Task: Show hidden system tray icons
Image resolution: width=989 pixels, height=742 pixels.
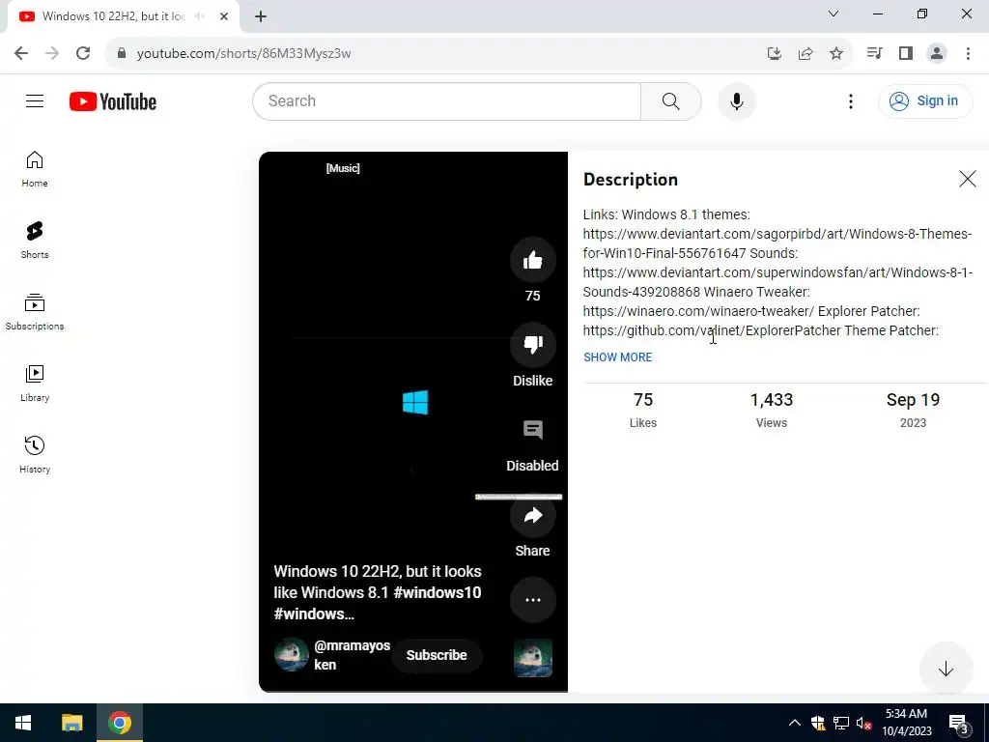Action: pos(795,723)
